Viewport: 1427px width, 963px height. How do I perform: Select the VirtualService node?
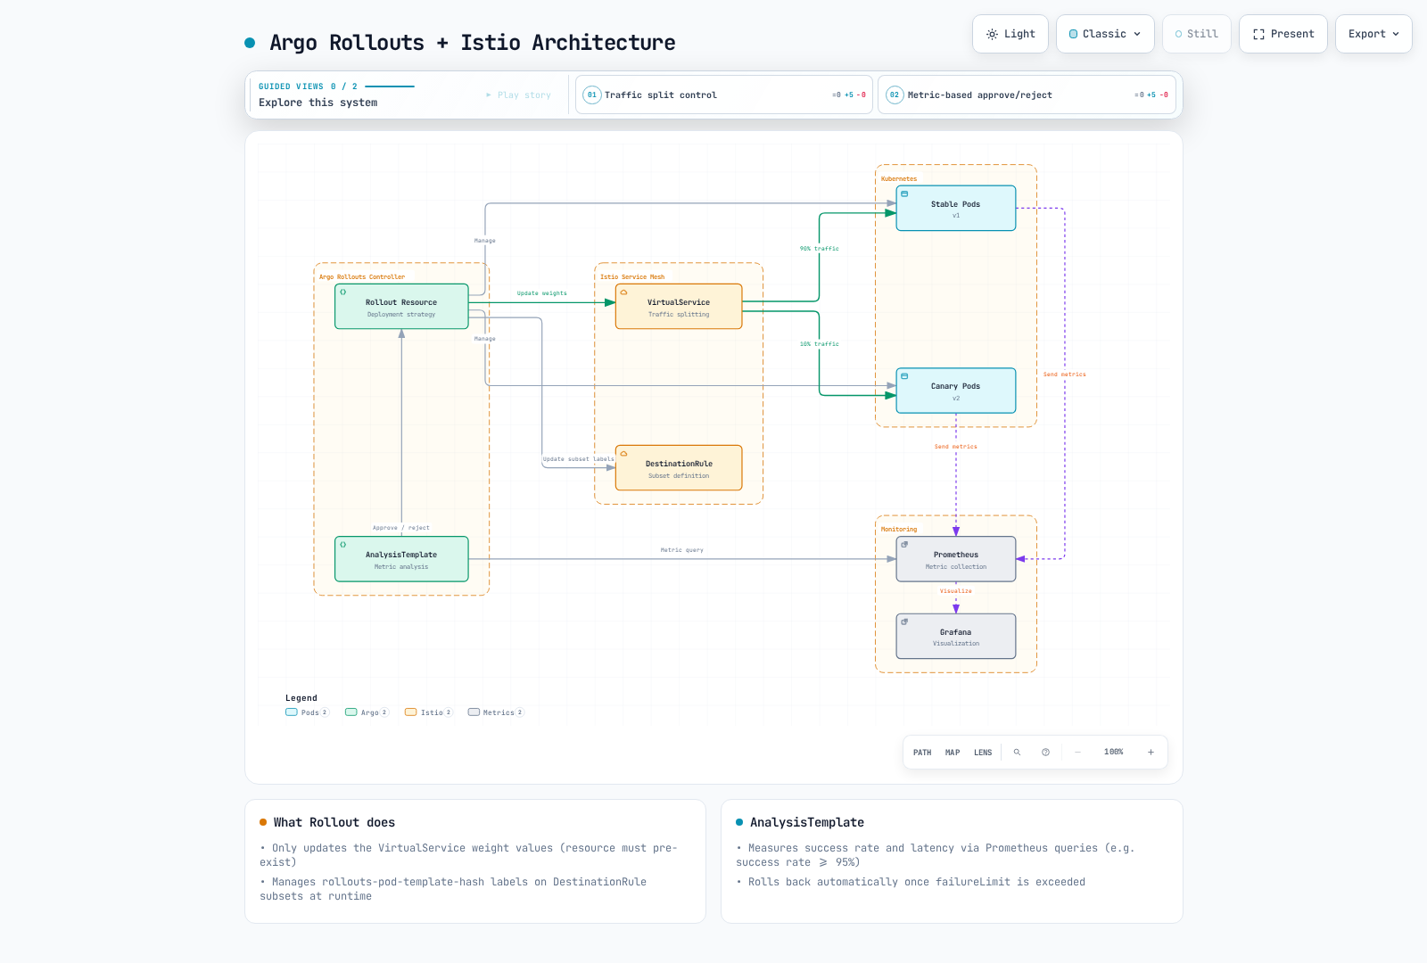pos(679,307)
